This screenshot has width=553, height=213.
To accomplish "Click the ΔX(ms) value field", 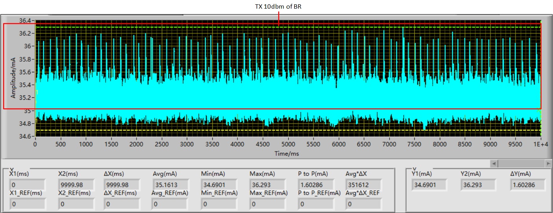I will pyautogui.click(x=122, y=185).
